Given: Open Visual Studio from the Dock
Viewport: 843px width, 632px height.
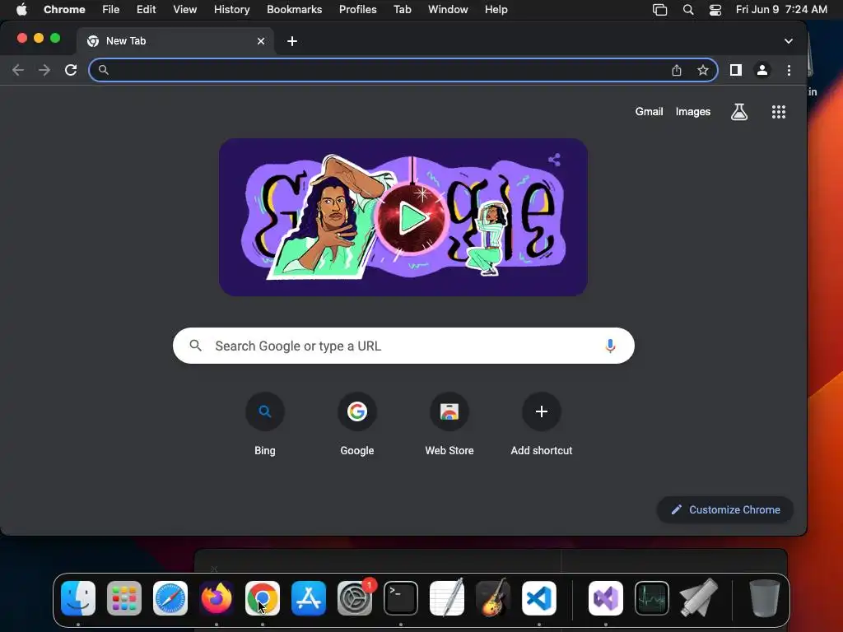Looking at the screenshot, I should (x=606, y=597).
